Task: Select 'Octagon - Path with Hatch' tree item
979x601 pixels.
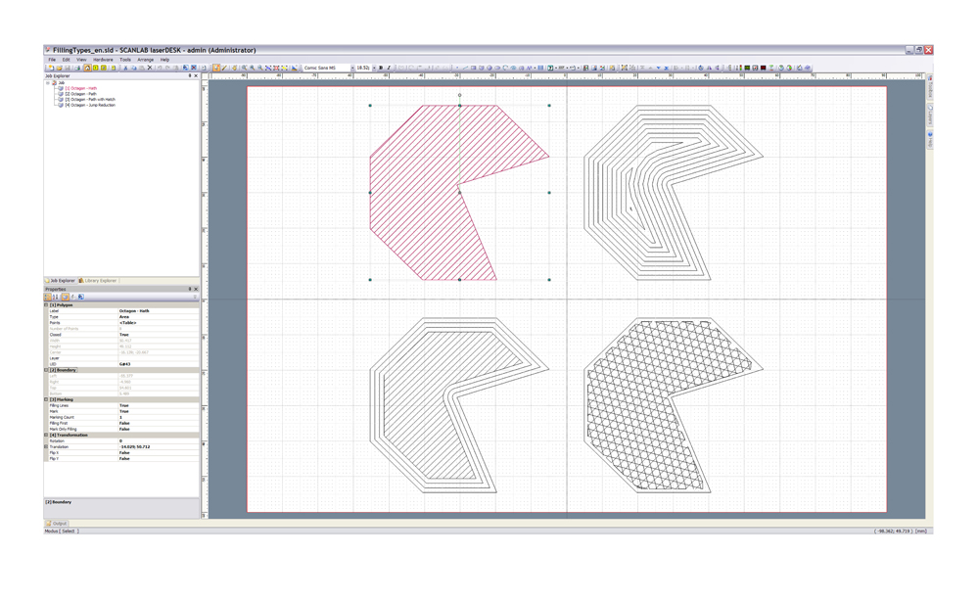Action: (x=92, y=100)
